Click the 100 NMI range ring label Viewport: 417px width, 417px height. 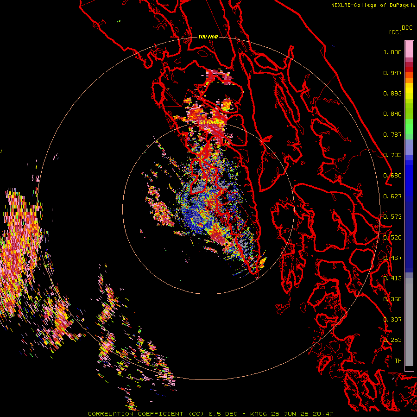click(208, 37)
